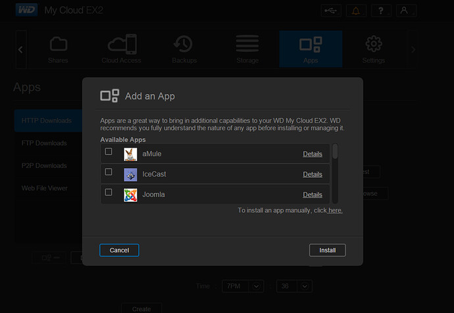Open Details link for IceCast
Screen dimensions: 454x313
click(313, 175)
